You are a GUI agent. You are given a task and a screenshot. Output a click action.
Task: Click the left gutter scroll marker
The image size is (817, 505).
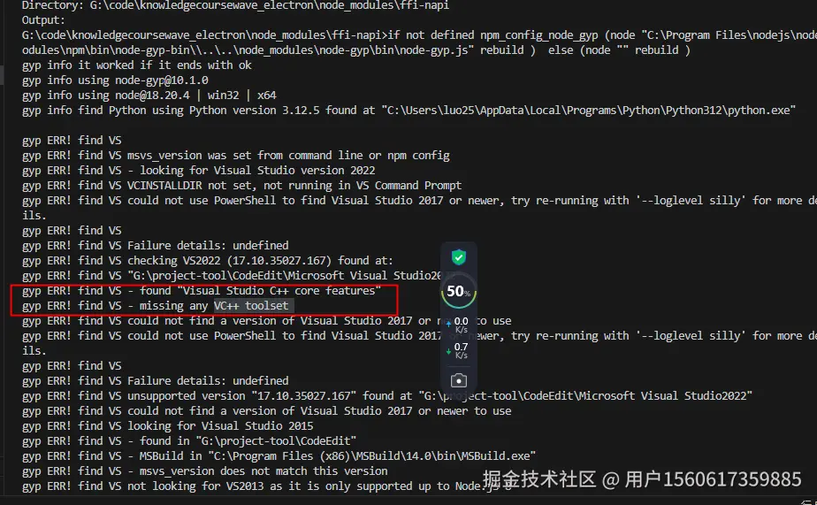click(x=2, y=74)
